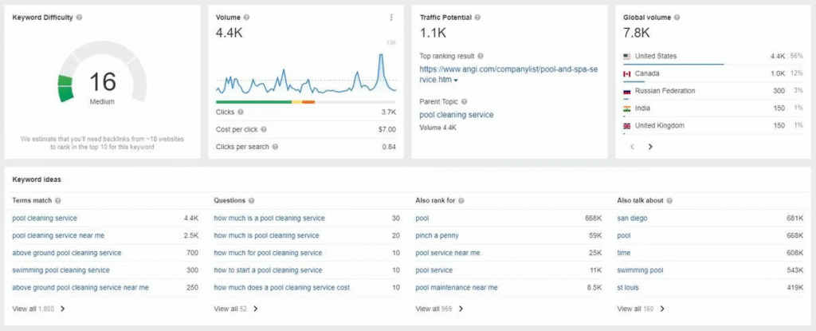This screenshot has height=331, width=816.
Task: Click the Global volume help icon
Action: pyautogui.click(x=677, y=17)
